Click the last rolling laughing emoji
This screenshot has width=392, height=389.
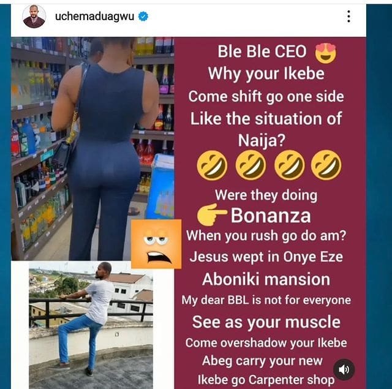click(x=326, y=165)
